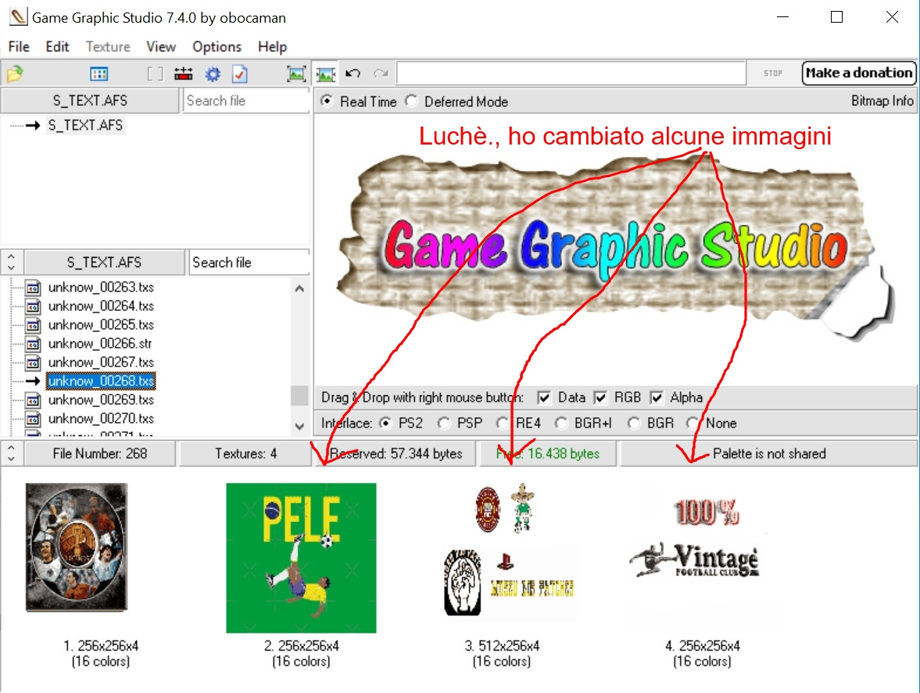Toggle the RGB checkbox
920x693 pixels.
(600, 398)
